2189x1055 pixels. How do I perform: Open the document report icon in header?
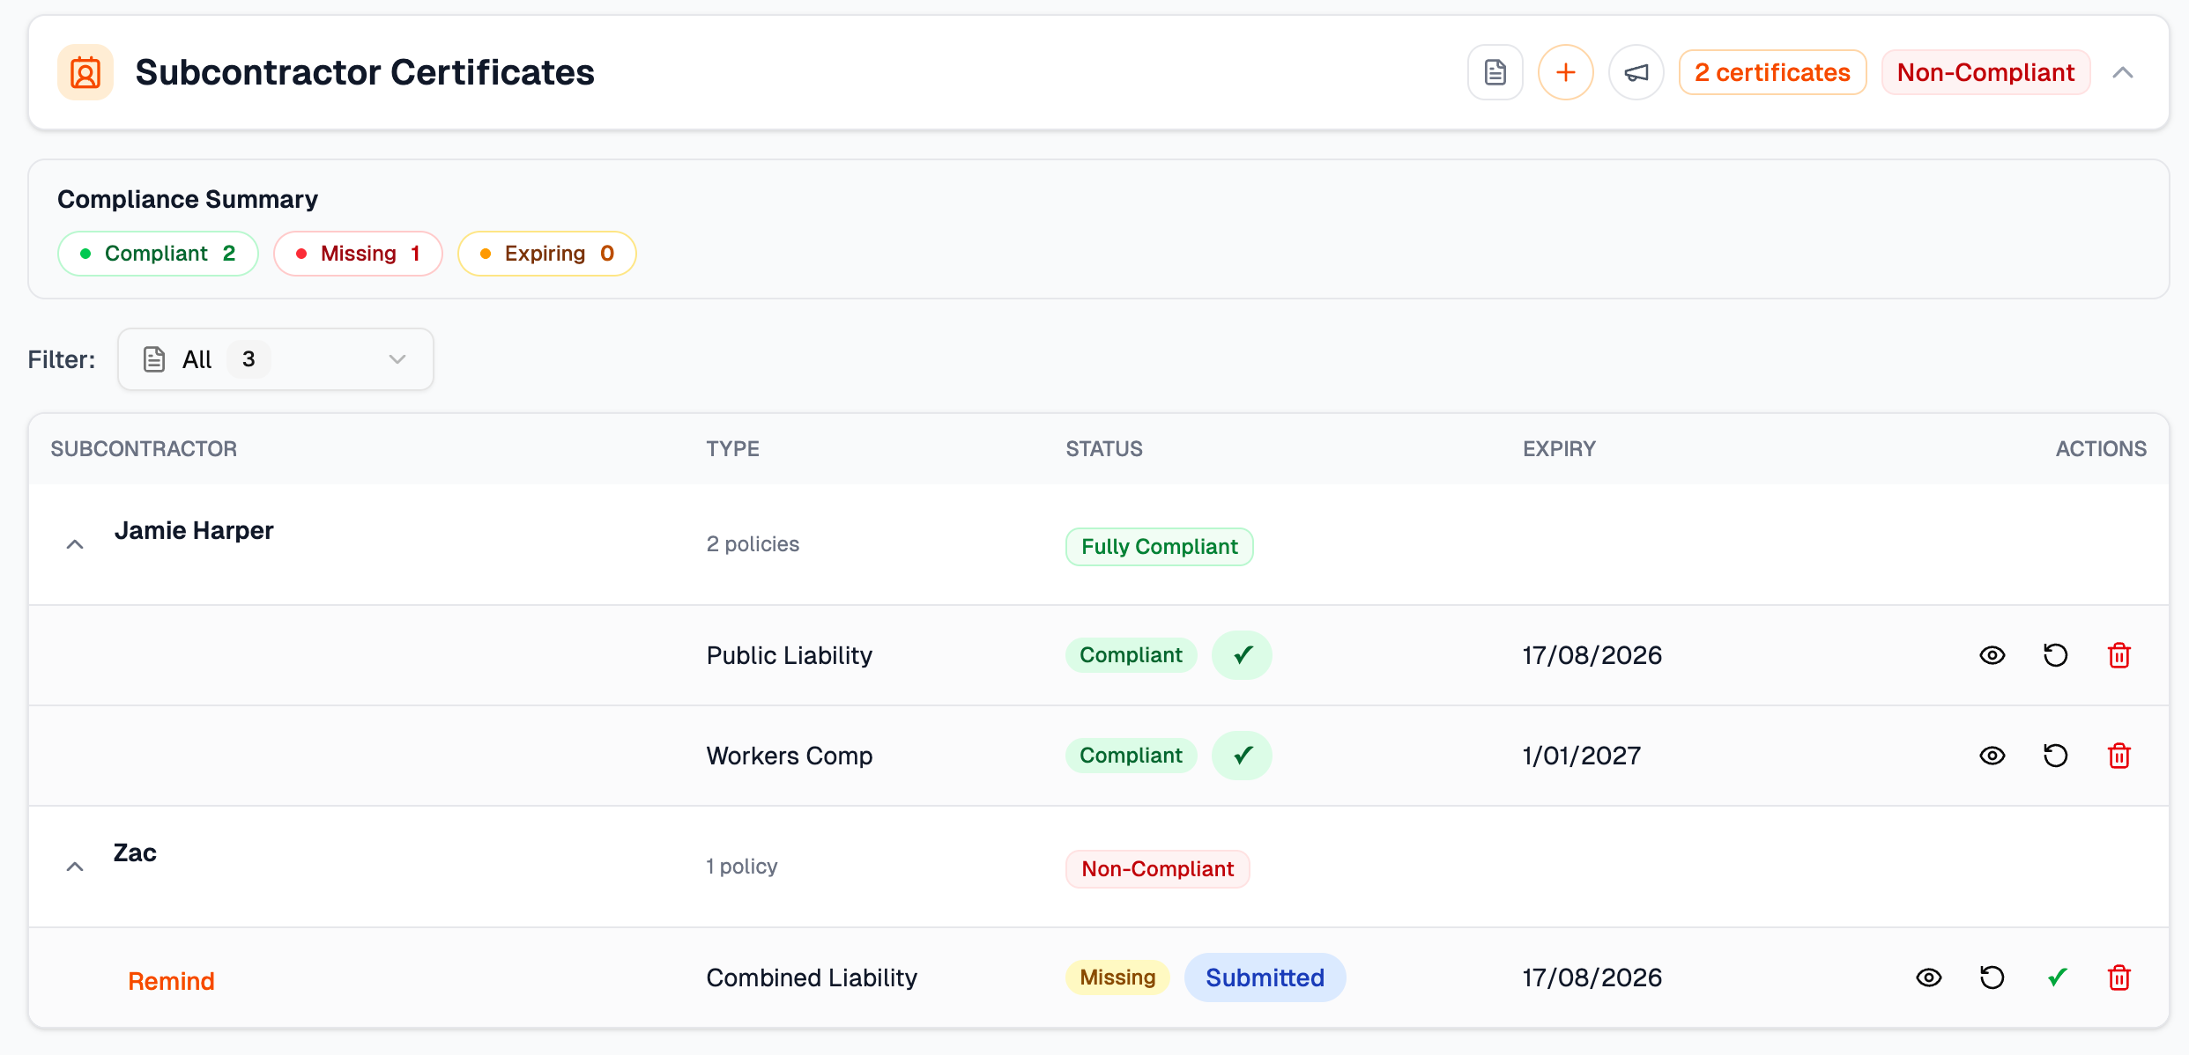(x=1495, y=72)
